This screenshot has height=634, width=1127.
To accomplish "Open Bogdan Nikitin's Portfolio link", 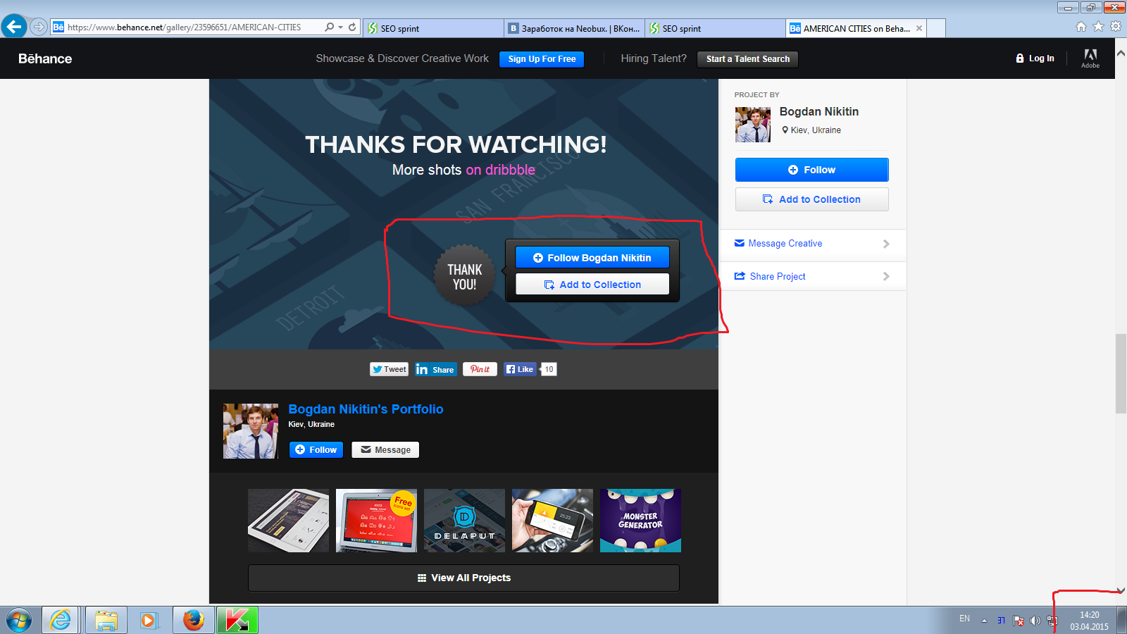I will (366, 409).
